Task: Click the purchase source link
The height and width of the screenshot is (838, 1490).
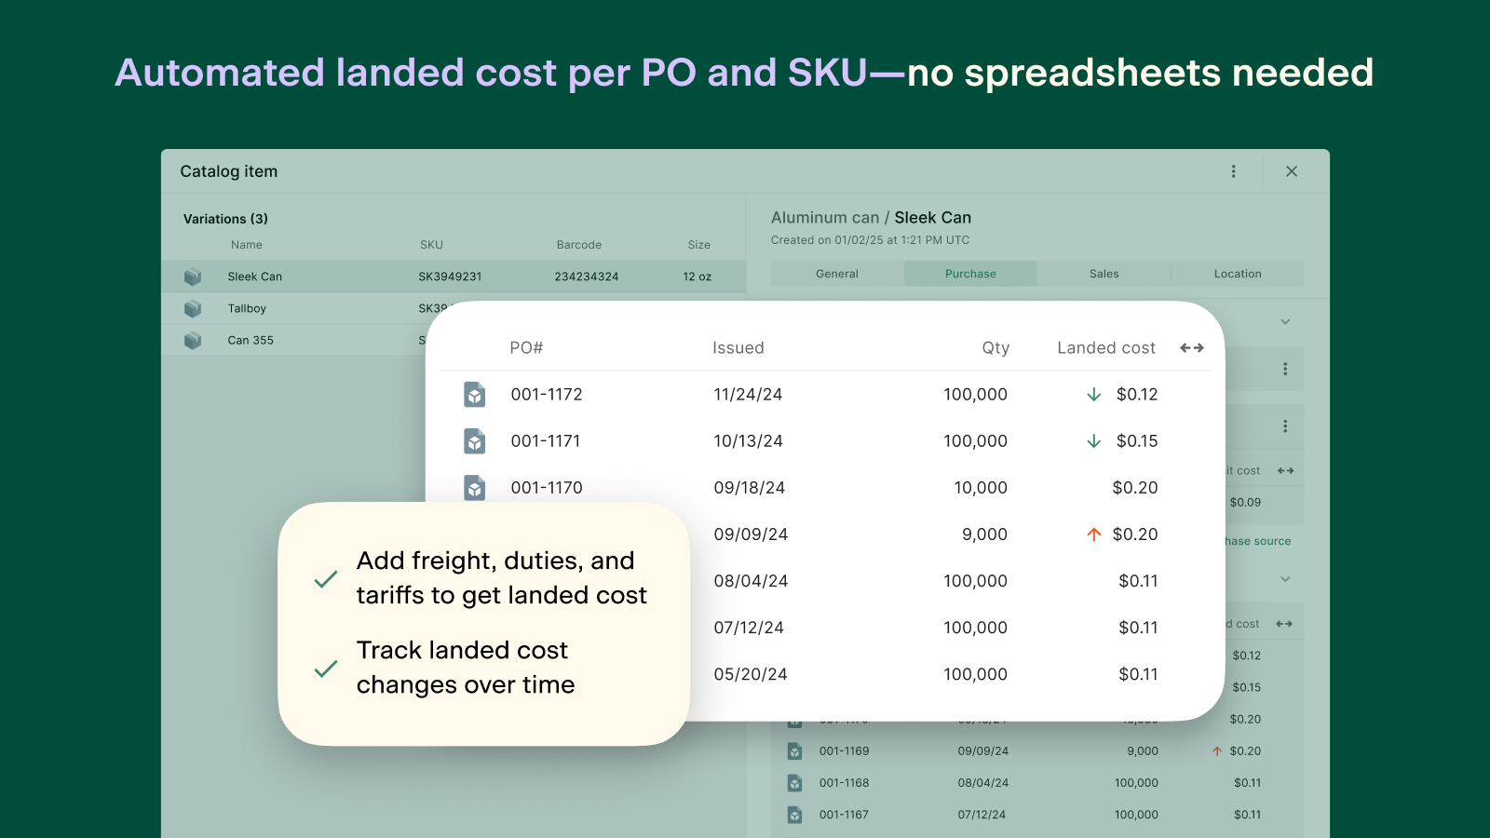Action: [1258, 541]
